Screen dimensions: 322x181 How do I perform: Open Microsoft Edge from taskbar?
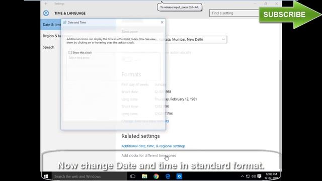pyautogui.click(x=168, y=176)
